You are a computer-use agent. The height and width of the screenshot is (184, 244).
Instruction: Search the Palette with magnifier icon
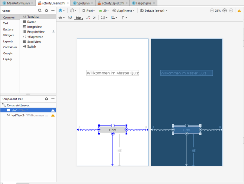(40, 10)
